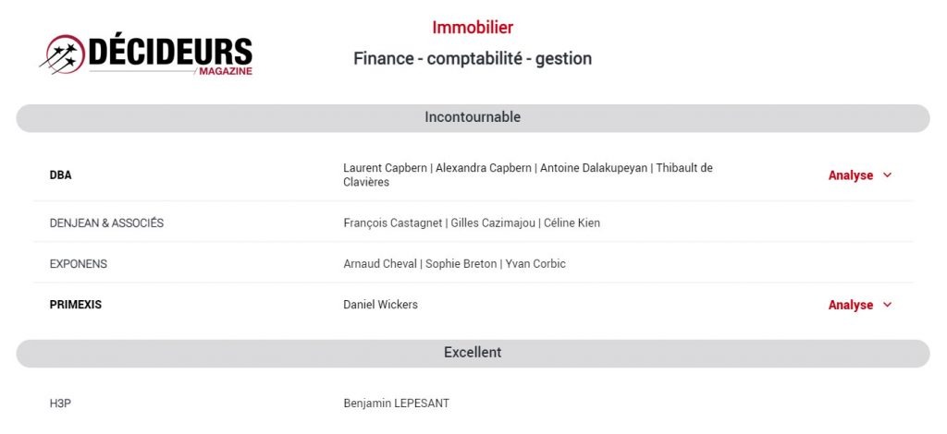This screenshot has height=434, width=947.
Task: Open the Analyse link for DBA
Action: click(851, 175)
